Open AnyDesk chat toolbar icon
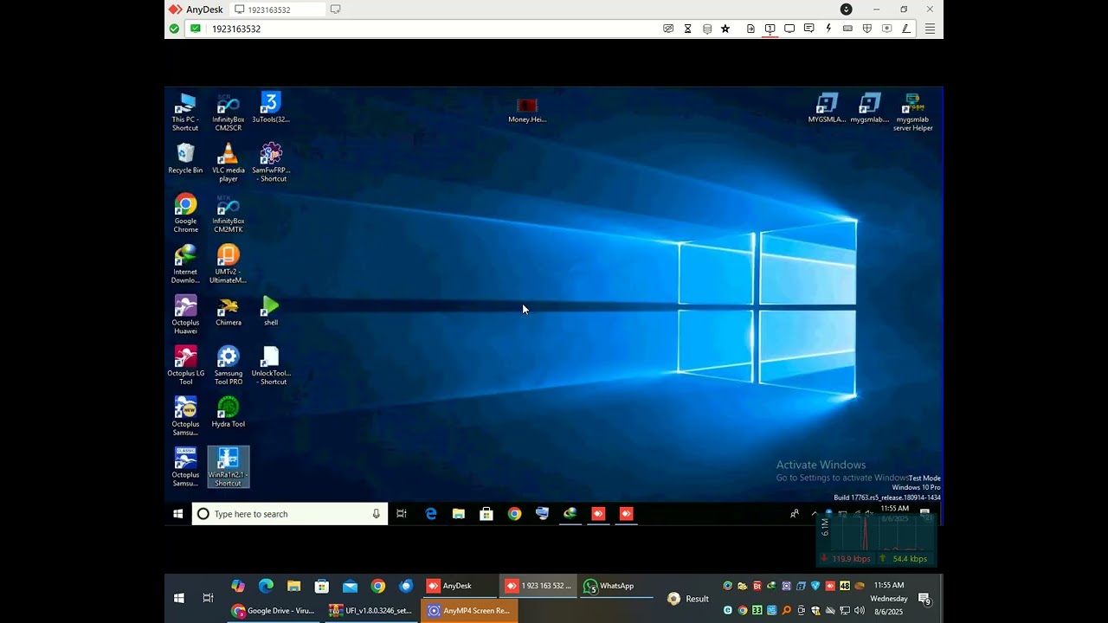Screen dimensions: 1108x623 click(x=808, y=29)
